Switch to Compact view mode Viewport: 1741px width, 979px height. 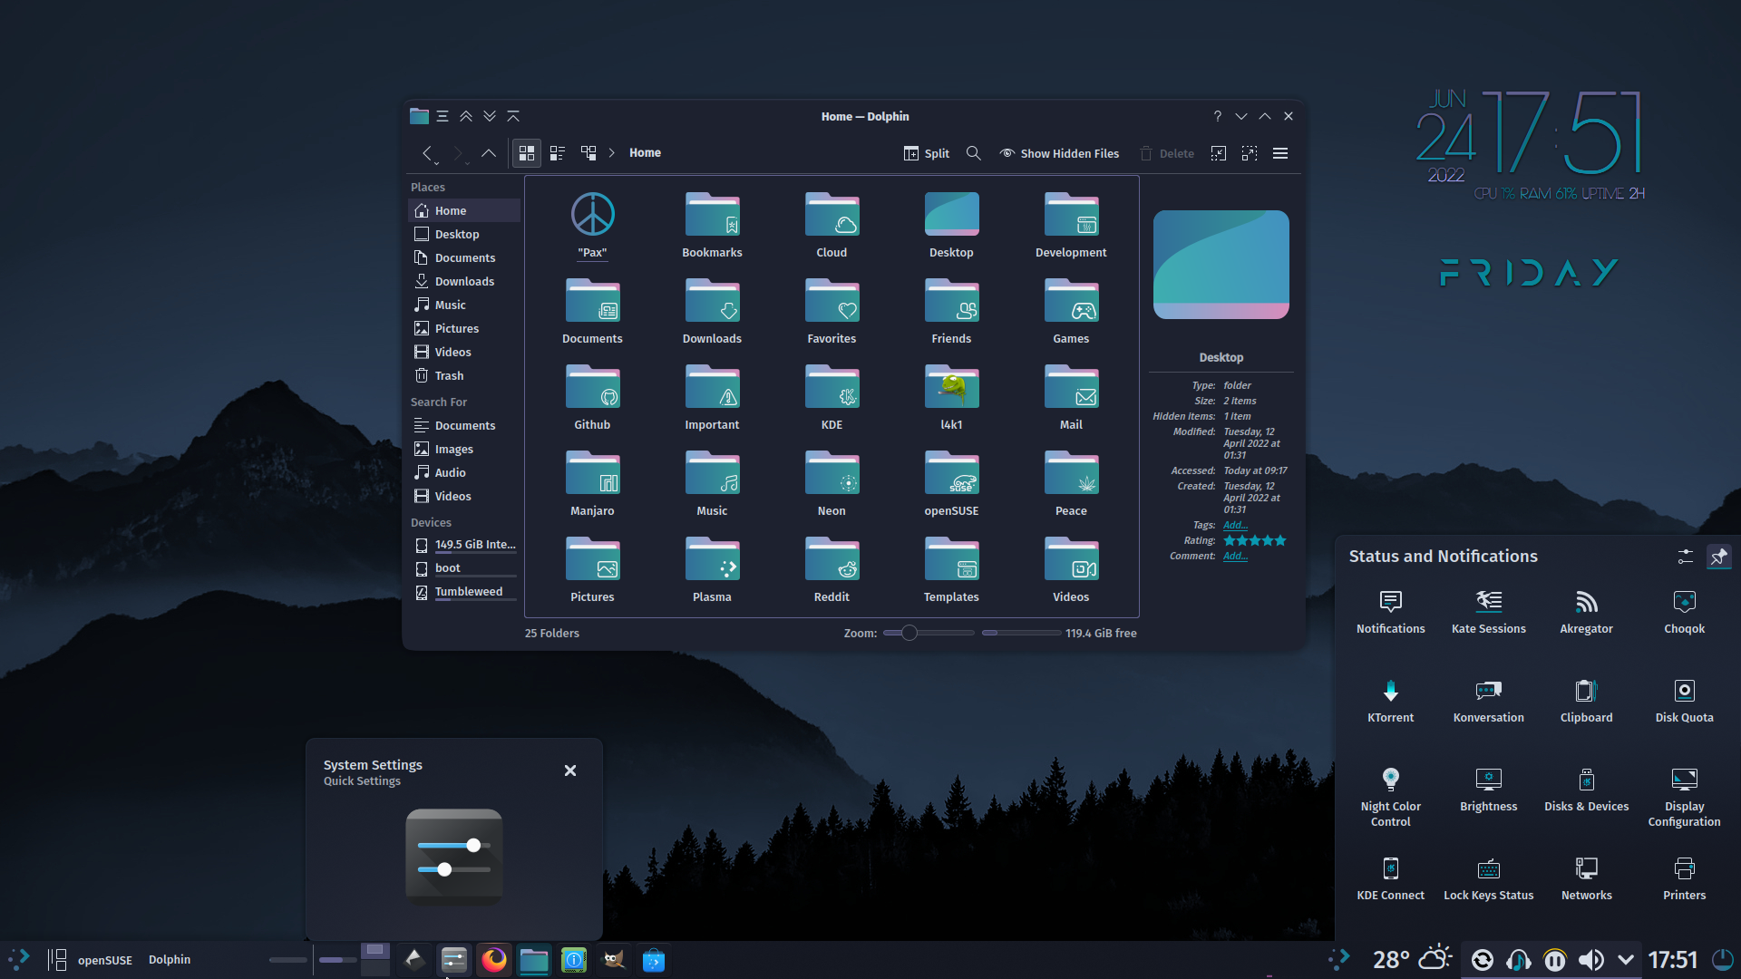click(558, 153)
